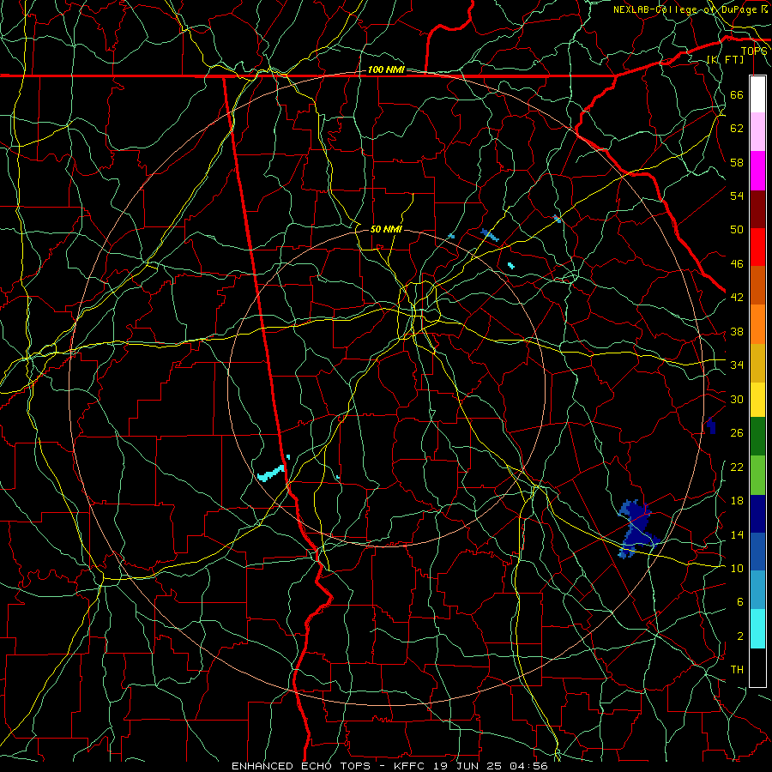Click the 100 NMI range ring label
The width and height of the screenshot is (772, 772).
(x=386, y=70)
